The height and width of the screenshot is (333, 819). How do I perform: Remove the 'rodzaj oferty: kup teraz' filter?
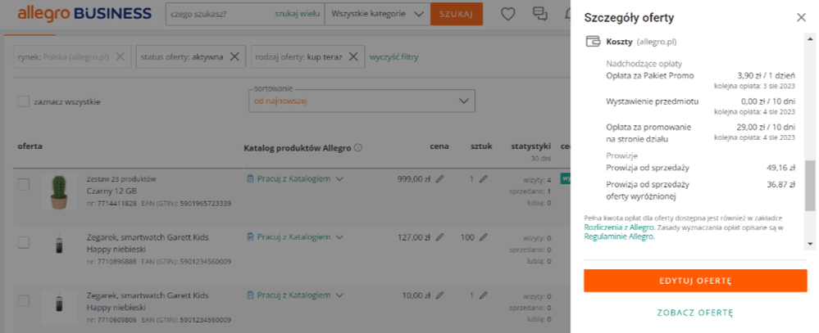353,56
